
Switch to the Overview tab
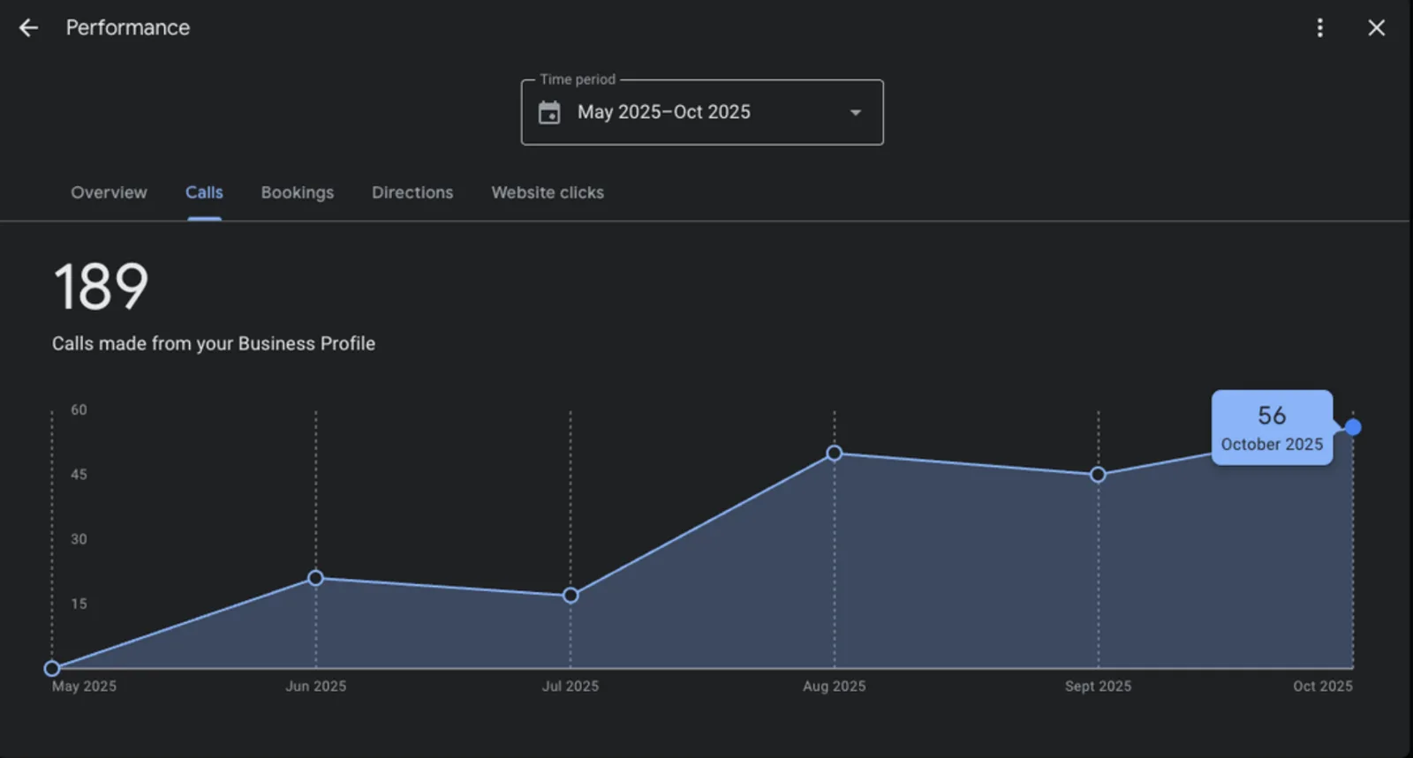[109, 192]
